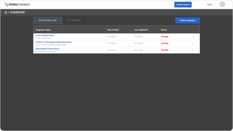The height and width of the screenshot is (131, 233).
Task: Expand the arrow beside the user avatar
Action: pyautogui.click(x=226, y=4)
